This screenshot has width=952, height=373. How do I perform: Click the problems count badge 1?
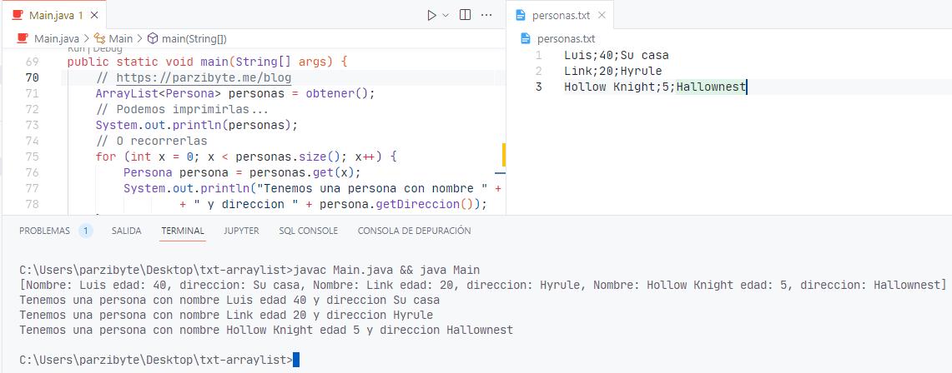(x=86, y=231)
